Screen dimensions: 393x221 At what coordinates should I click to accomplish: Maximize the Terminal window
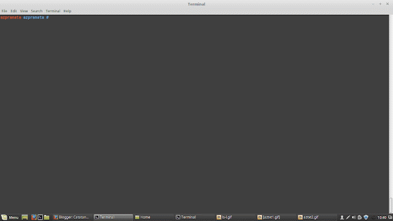[x=380, y=4]
